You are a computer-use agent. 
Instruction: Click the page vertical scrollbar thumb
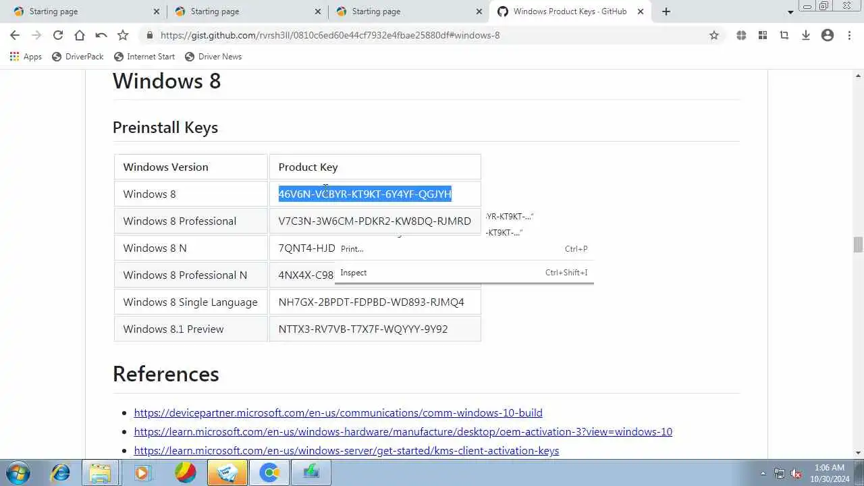pyautogui.click(x=858, y=244)
